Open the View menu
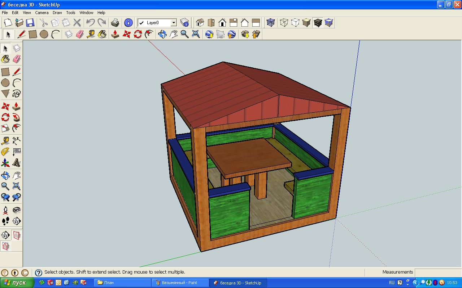 coord(27,13)
